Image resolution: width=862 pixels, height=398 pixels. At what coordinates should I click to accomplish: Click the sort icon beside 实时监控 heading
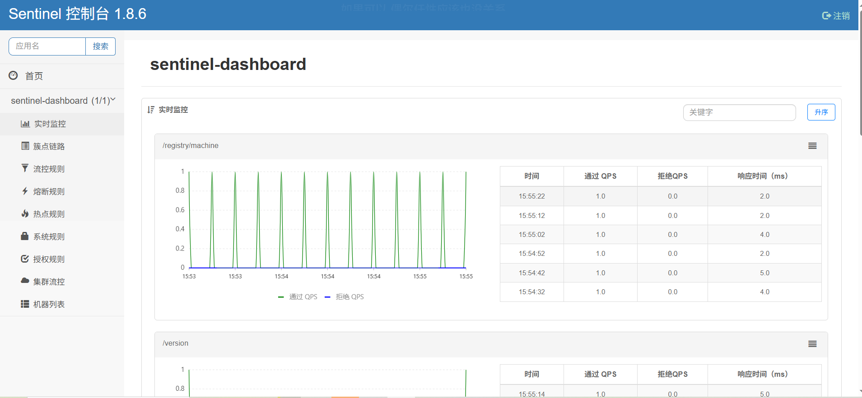coord(151,110)
